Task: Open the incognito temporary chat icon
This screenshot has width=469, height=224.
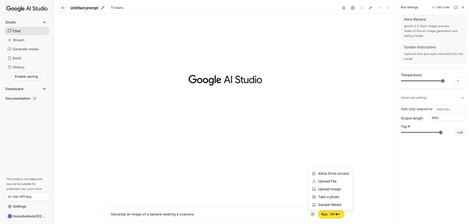Action: click(x=344, y=8)
